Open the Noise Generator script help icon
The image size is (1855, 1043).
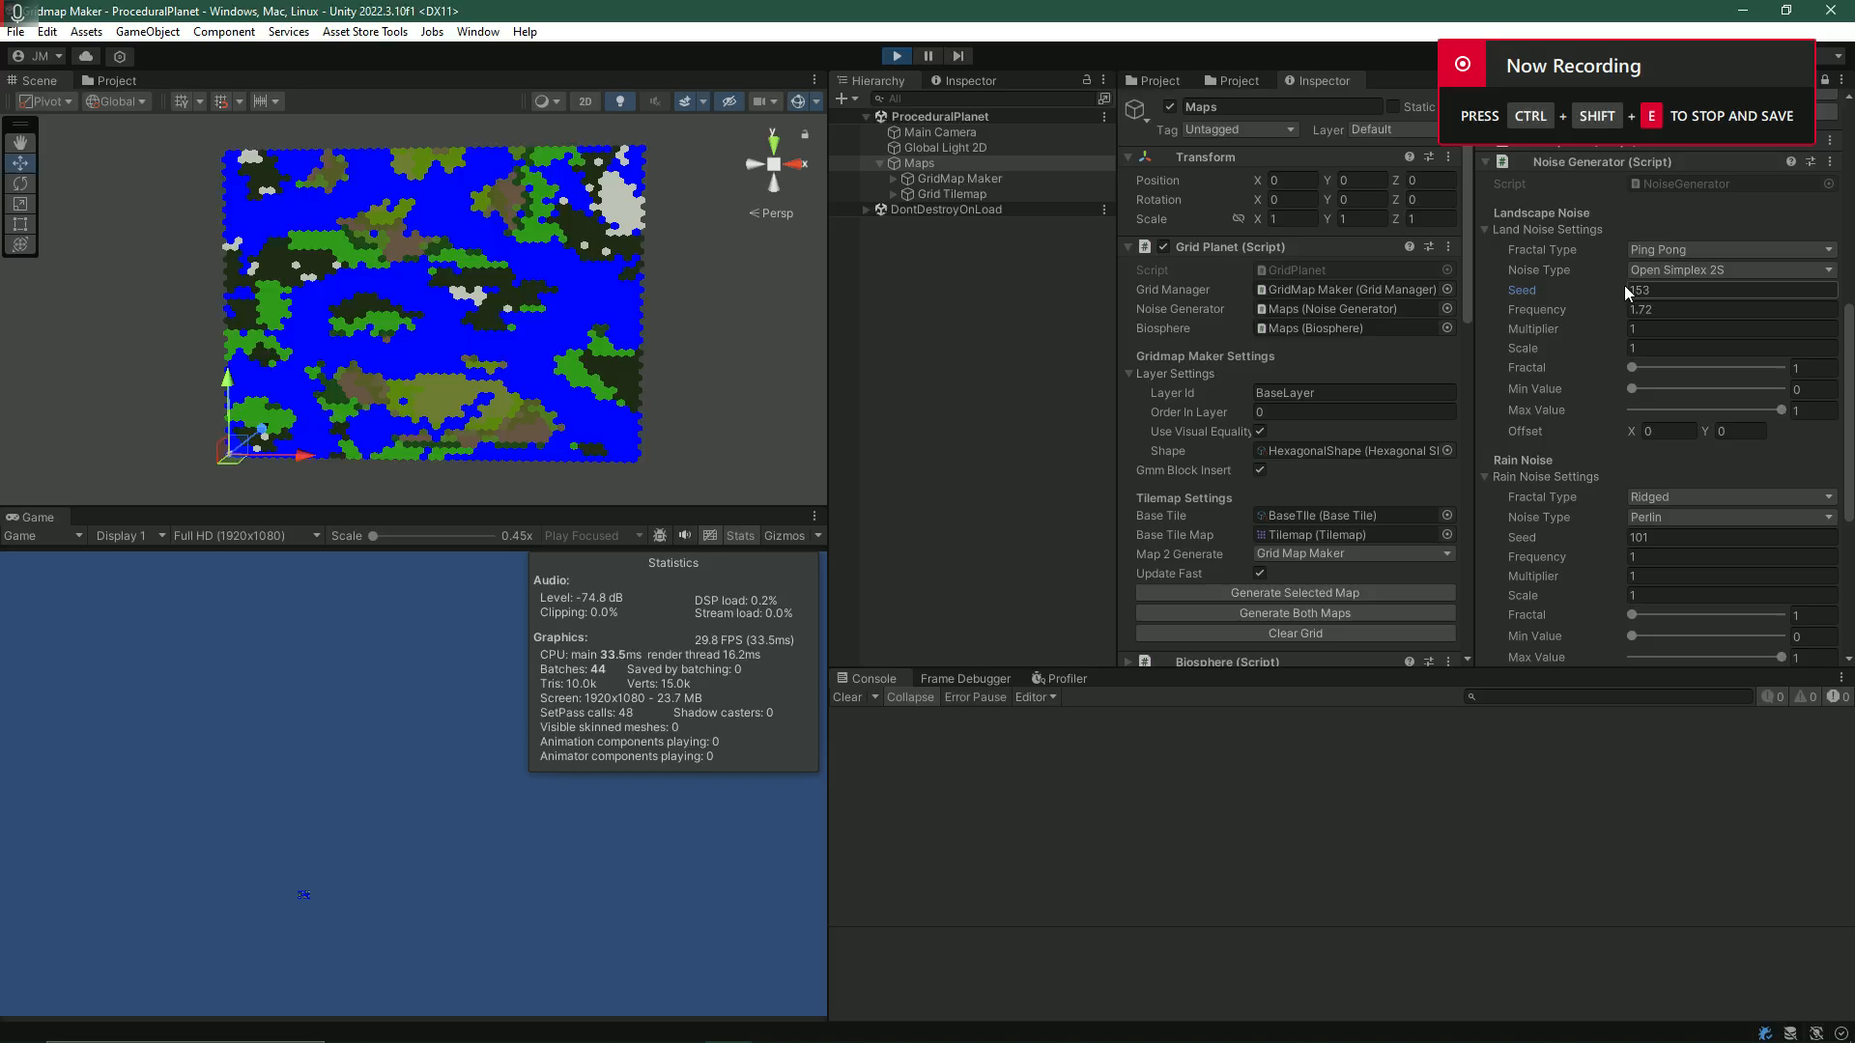pos(1791,162)
